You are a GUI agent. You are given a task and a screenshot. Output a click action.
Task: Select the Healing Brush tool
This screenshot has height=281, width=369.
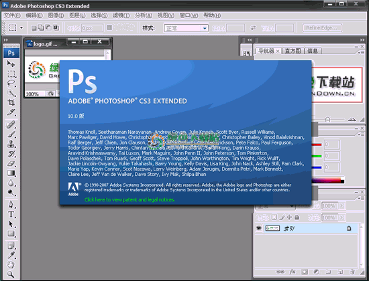coord(11,124)
